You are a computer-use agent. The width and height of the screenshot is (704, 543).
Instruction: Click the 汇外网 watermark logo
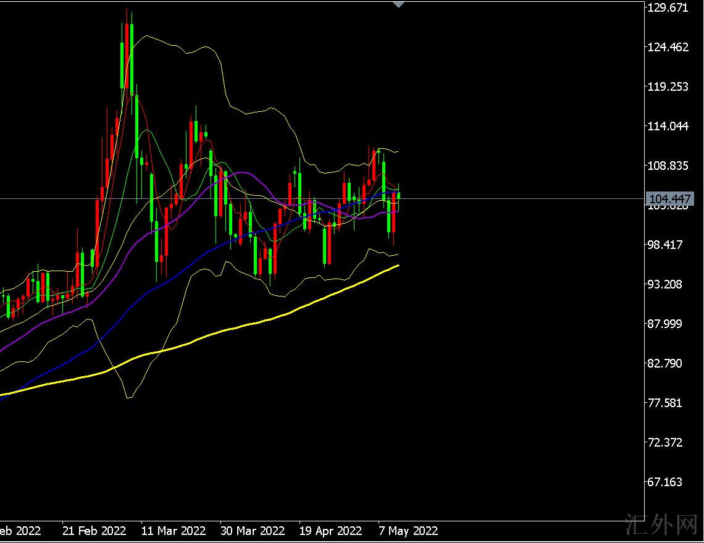click(661, 526)
